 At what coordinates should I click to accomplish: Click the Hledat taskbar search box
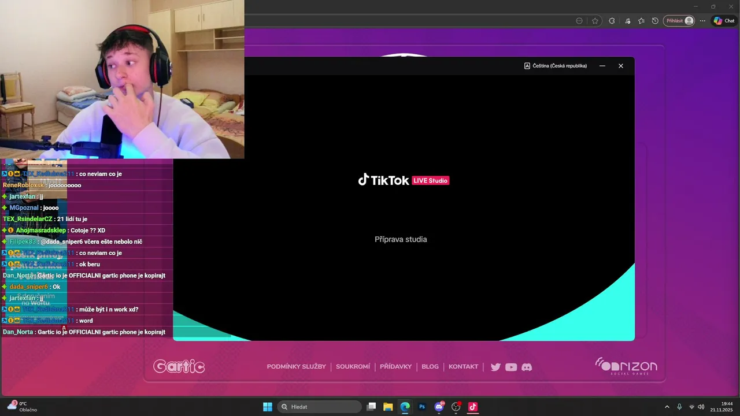[319, 407]
